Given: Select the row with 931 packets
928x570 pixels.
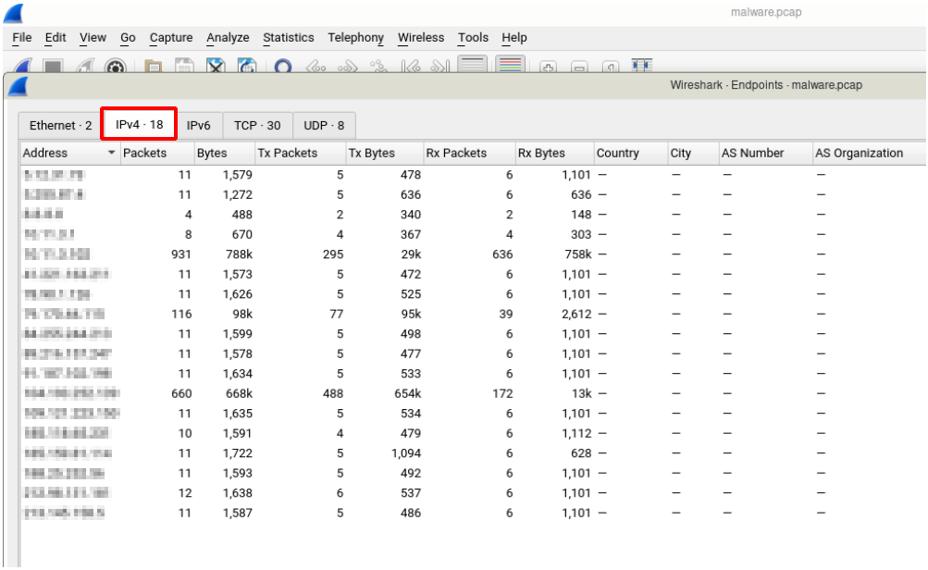Looking at the screenshot, I should tap(472, 254).
